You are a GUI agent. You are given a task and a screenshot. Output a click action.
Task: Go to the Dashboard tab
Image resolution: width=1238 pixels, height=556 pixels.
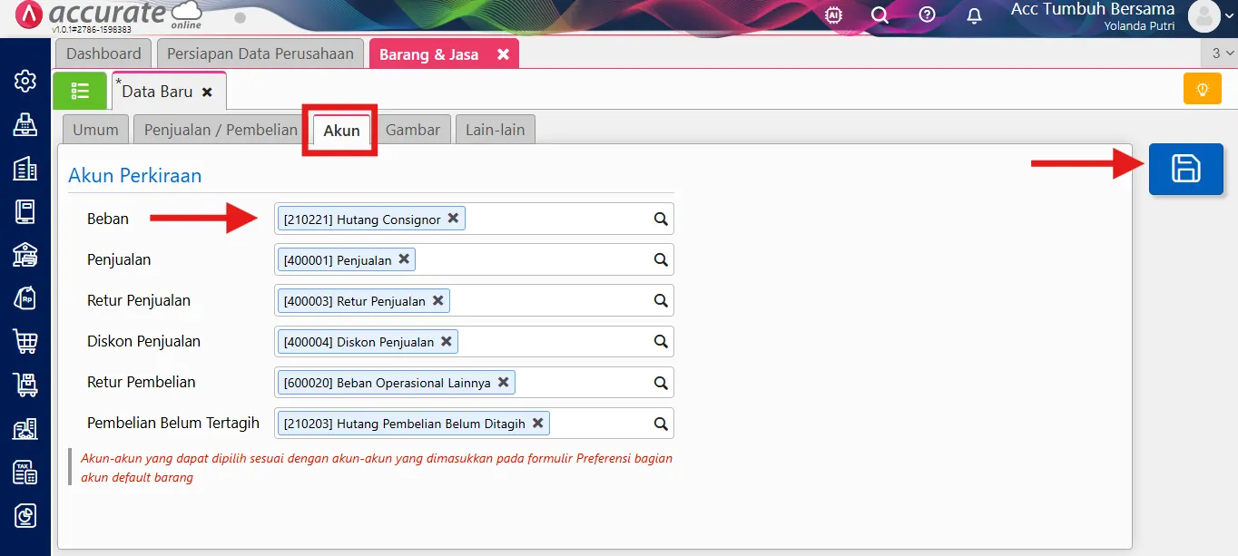click(103, 54)
